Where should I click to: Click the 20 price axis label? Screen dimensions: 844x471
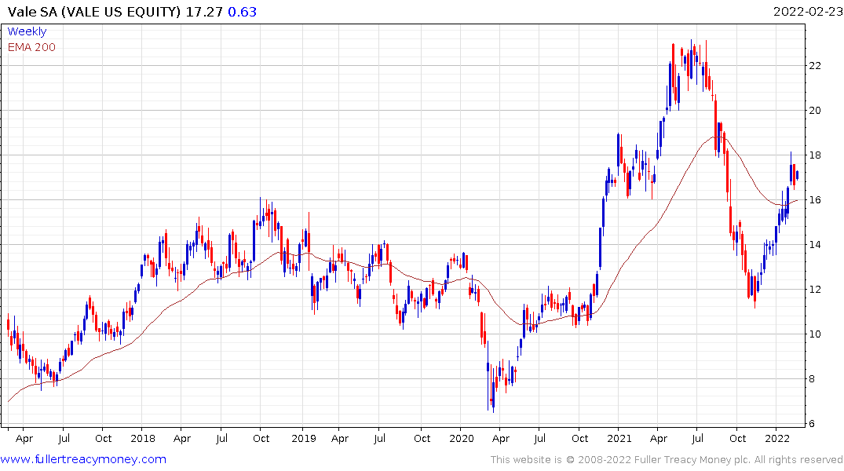815,111
